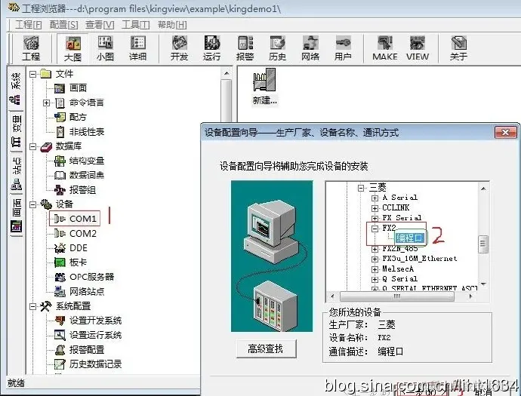This screenshot has width=521, height=396.
Task: Click the 高级查找 advanced search button
Action: pyautogui.click(x=266, y=348)
